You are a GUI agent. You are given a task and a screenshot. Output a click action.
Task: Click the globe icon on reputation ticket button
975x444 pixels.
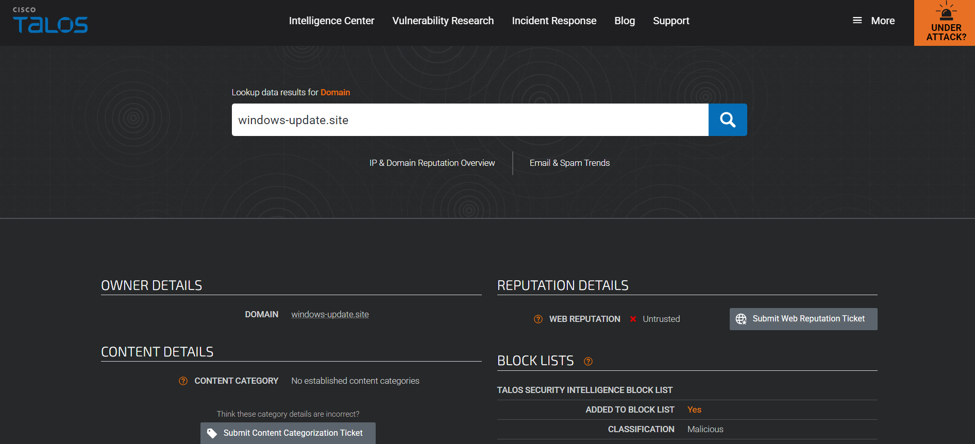click(x=741, y=319)
